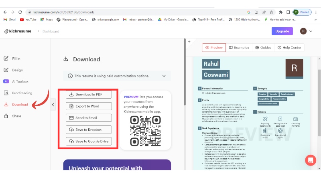Expand the paid customization options notice
321x180 pixels.
point(164,76)
